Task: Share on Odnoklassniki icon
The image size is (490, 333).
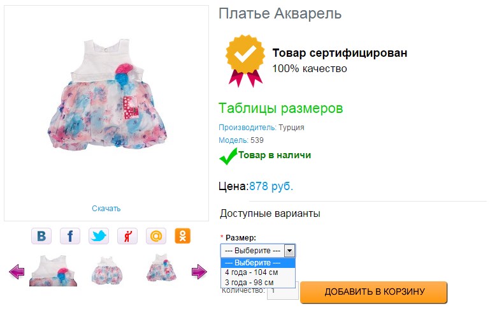Action: tap(183, 236)
